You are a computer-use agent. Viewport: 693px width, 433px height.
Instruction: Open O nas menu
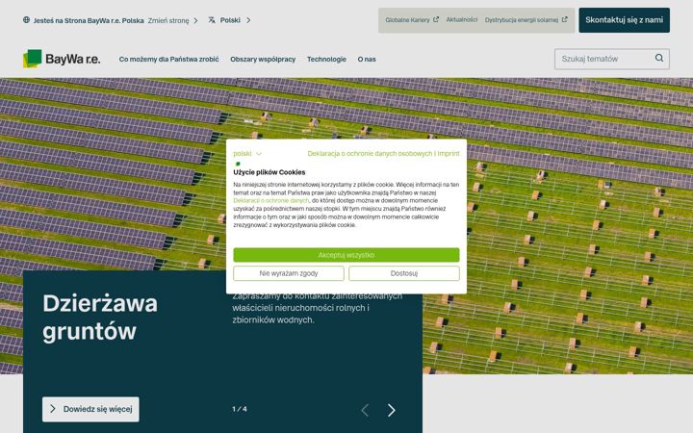coord(367,59)
